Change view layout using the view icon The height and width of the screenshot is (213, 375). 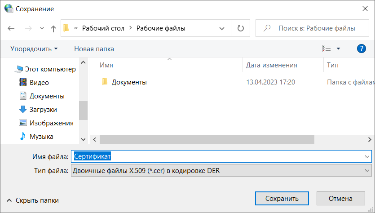326,49
